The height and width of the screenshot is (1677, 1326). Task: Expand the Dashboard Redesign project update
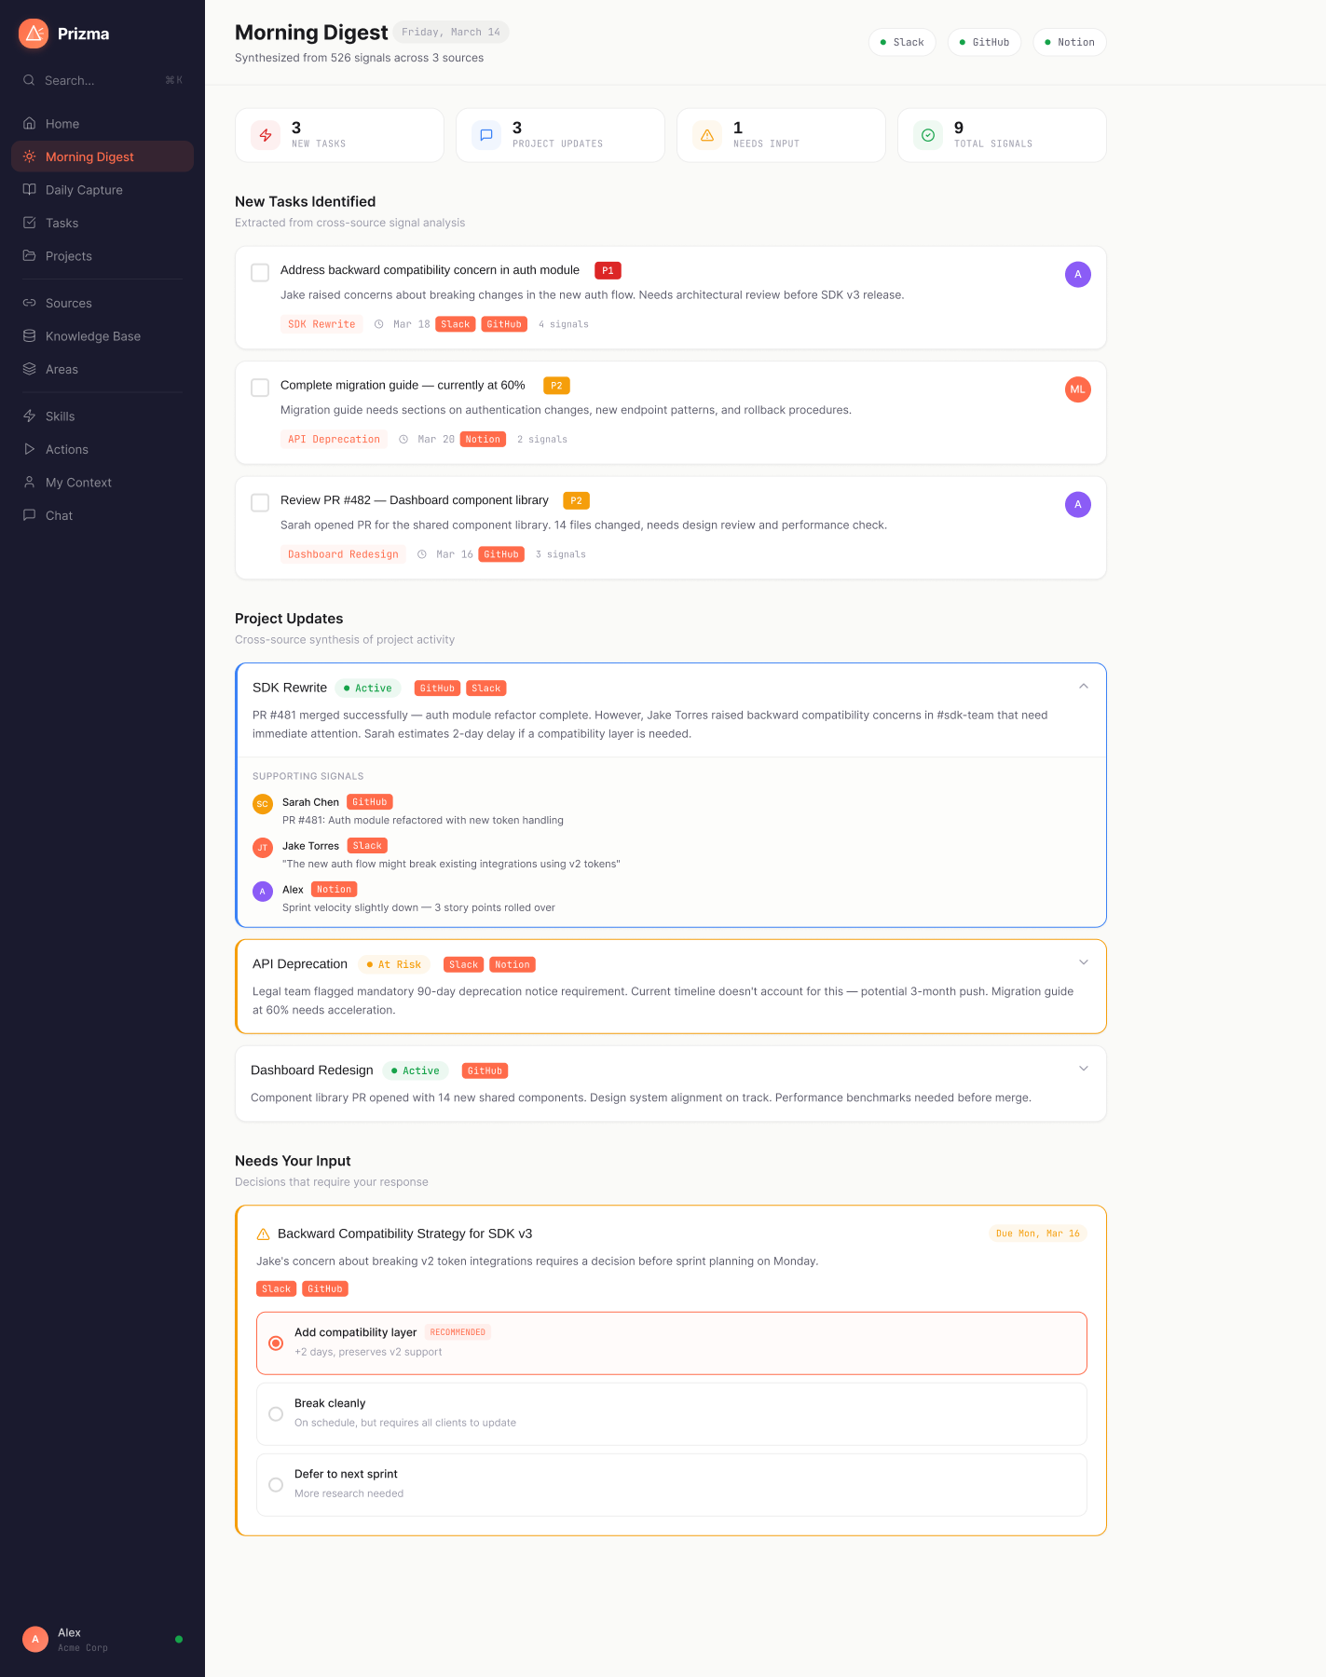(1083, 1069)
